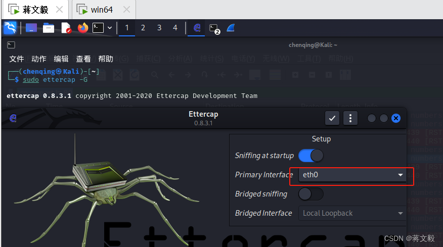
Task: Switch to workspace 3
Action: (x=159, y=28)
